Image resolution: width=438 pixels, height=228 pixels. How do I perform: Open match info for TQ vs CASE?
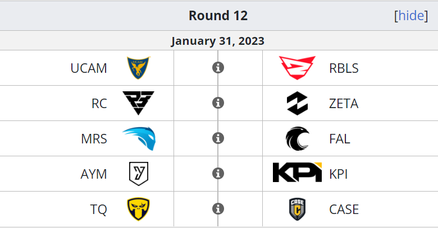[x=218, y=209]
